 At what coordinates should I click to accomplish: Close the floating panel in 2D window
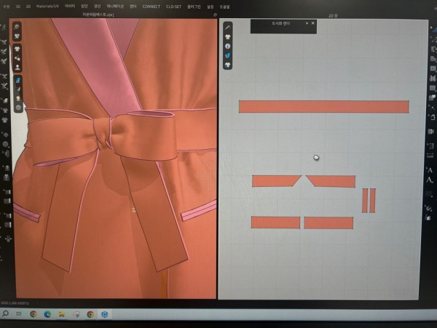click(313, 23)
